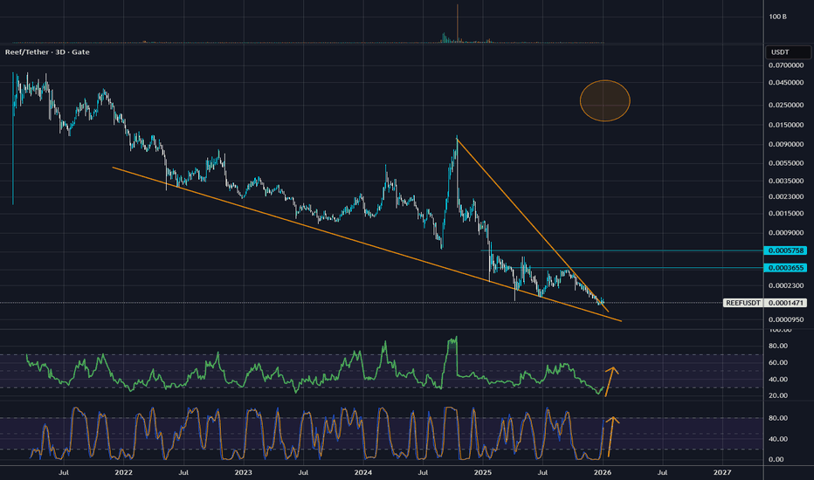Click the 0.0015000 price axis value
Screen dimensions: 814x480
tap(786, 213)
